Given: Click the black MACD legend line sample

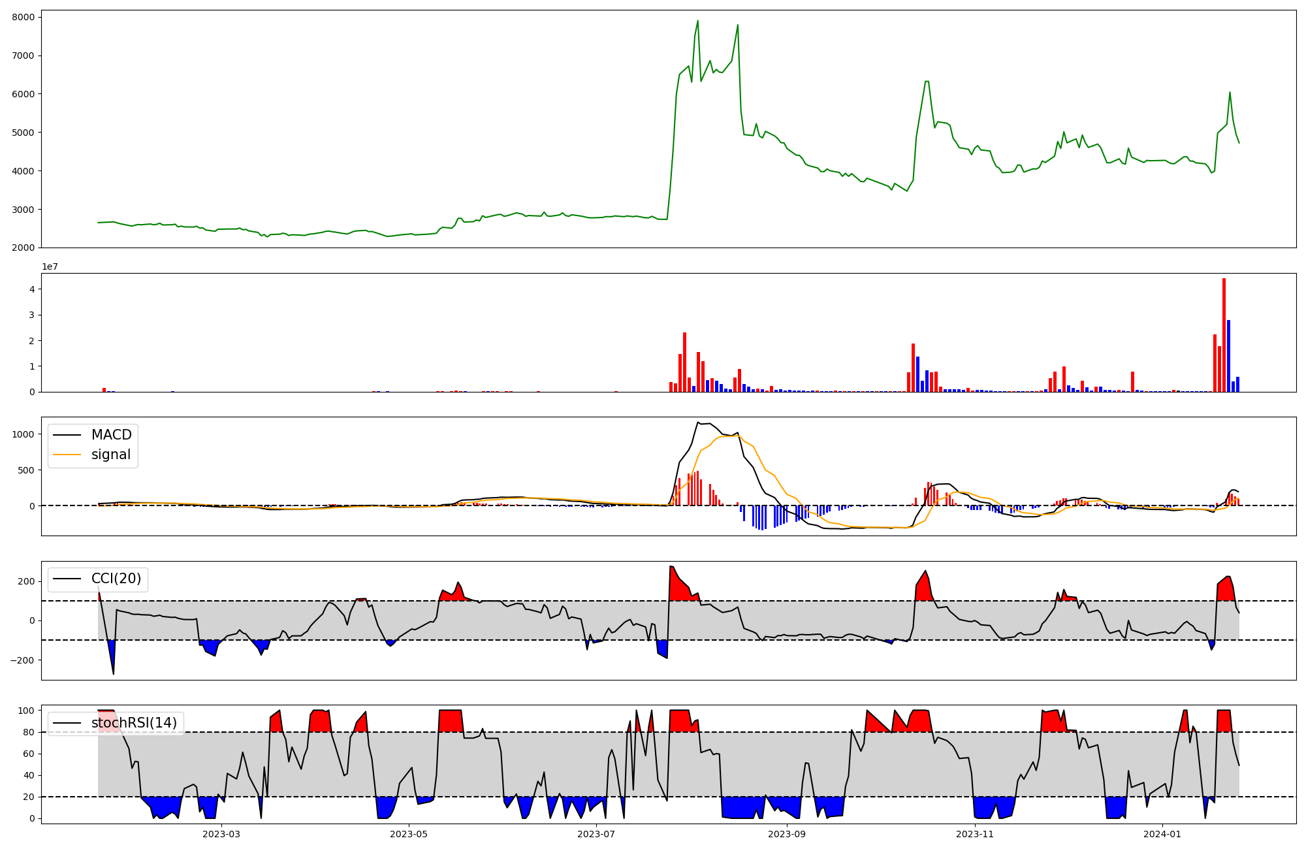Looking at the screenshot, I should [67, 435].
